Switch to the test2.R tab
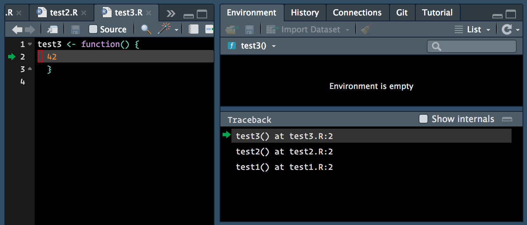This screenshot has height=225, width=527. pos(62,12)
